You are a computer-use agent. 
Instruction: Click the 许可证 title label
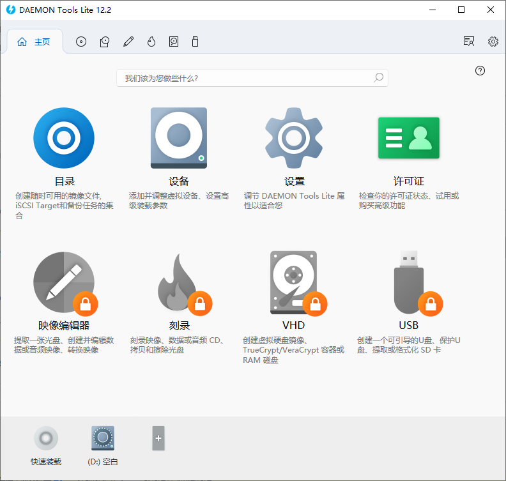(408, 181)
